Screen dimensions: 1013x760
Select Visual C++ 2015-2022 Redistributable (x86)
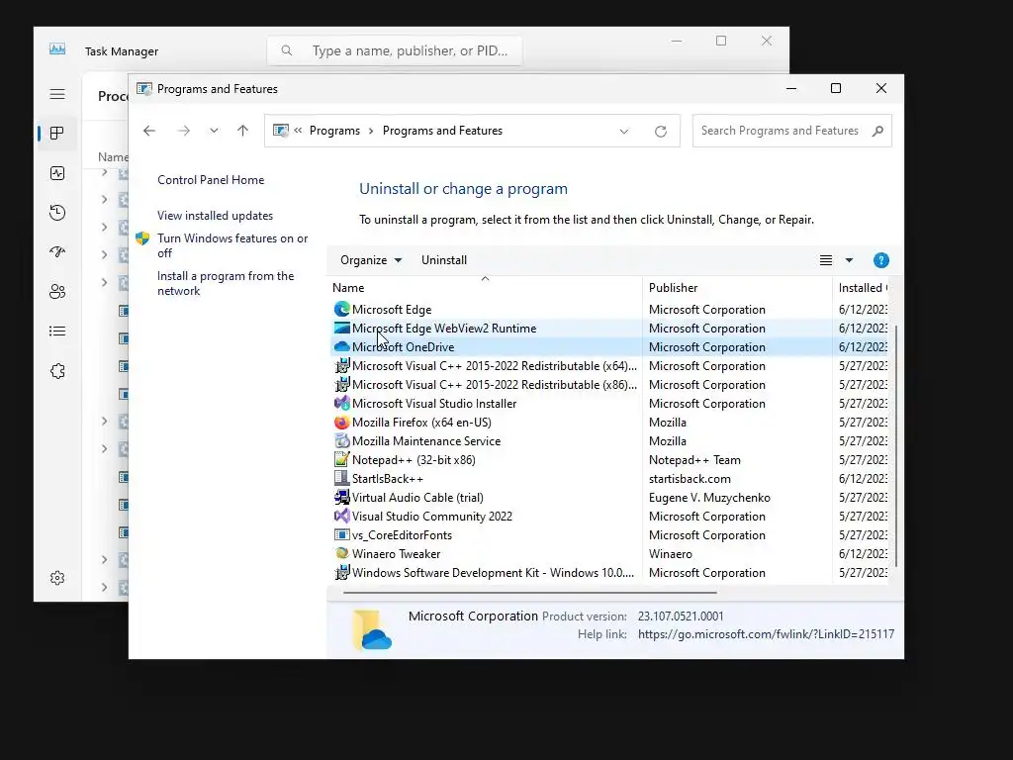point(609,385)
